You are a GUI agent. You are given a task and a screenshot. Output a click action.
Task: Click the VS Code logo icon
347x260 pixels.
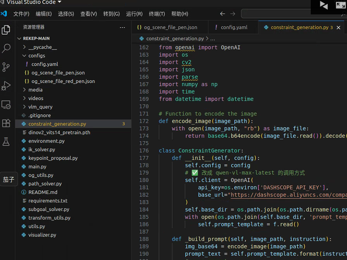coord(4,14)
